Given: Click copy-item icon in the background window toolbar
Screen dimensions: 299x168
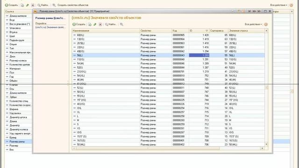Looking at the screenshot, I should pyautogui.click(x=22, y=5).
